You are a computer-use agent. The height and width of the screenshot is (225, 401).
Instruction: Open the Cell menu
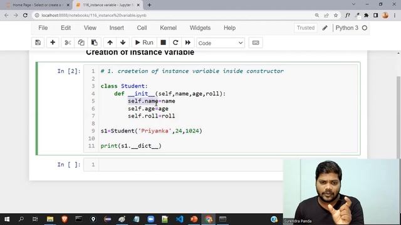pyautogui.click(x=142, y=27)
